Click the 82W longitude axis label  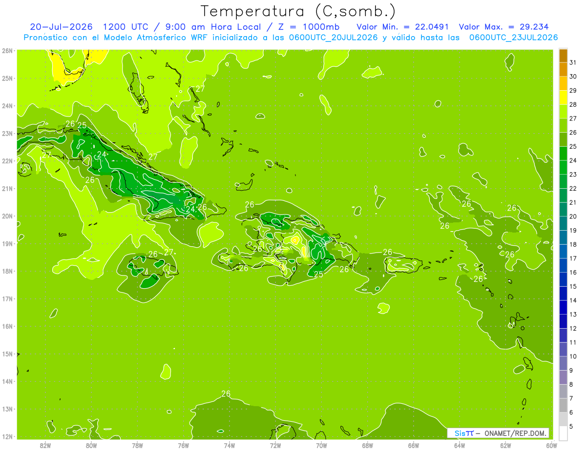pyautogui.click(x=45, y=445)
